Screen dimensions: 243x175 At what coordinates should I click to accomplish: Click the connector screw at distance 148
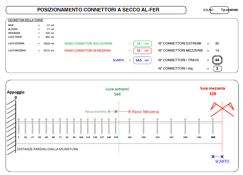pyautogui.click(x=109, y=126)
